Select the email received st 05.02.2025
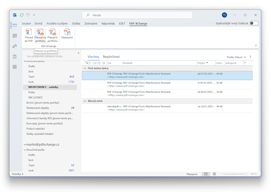 coord(167,85)
